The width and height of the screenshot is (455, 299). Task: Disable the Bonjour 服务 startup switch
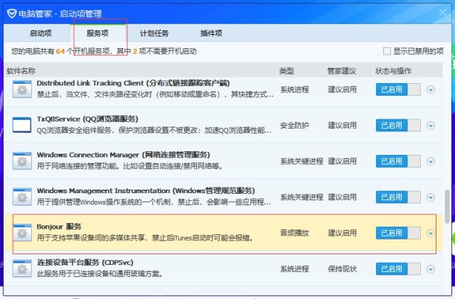click(x=398, y=233)
